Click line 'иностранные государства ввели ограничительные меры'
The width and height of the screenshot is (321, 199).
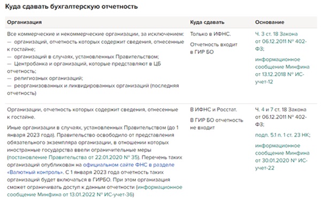click(x=79, y=150)
